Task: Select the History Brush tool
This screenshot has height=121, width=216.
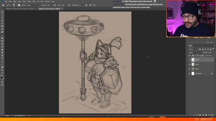Action: point(2,41)
